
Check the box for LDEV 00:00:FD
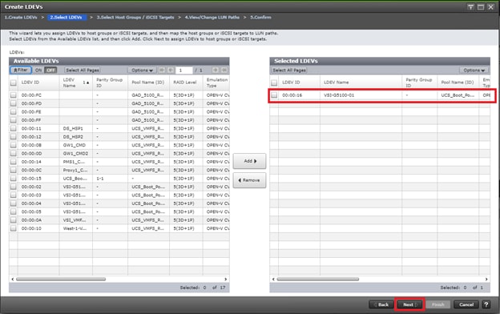(13, 103)
